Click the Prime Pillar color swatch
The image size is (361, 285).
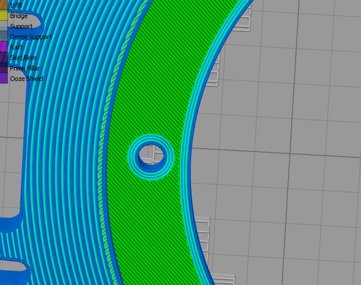point(4,68)
